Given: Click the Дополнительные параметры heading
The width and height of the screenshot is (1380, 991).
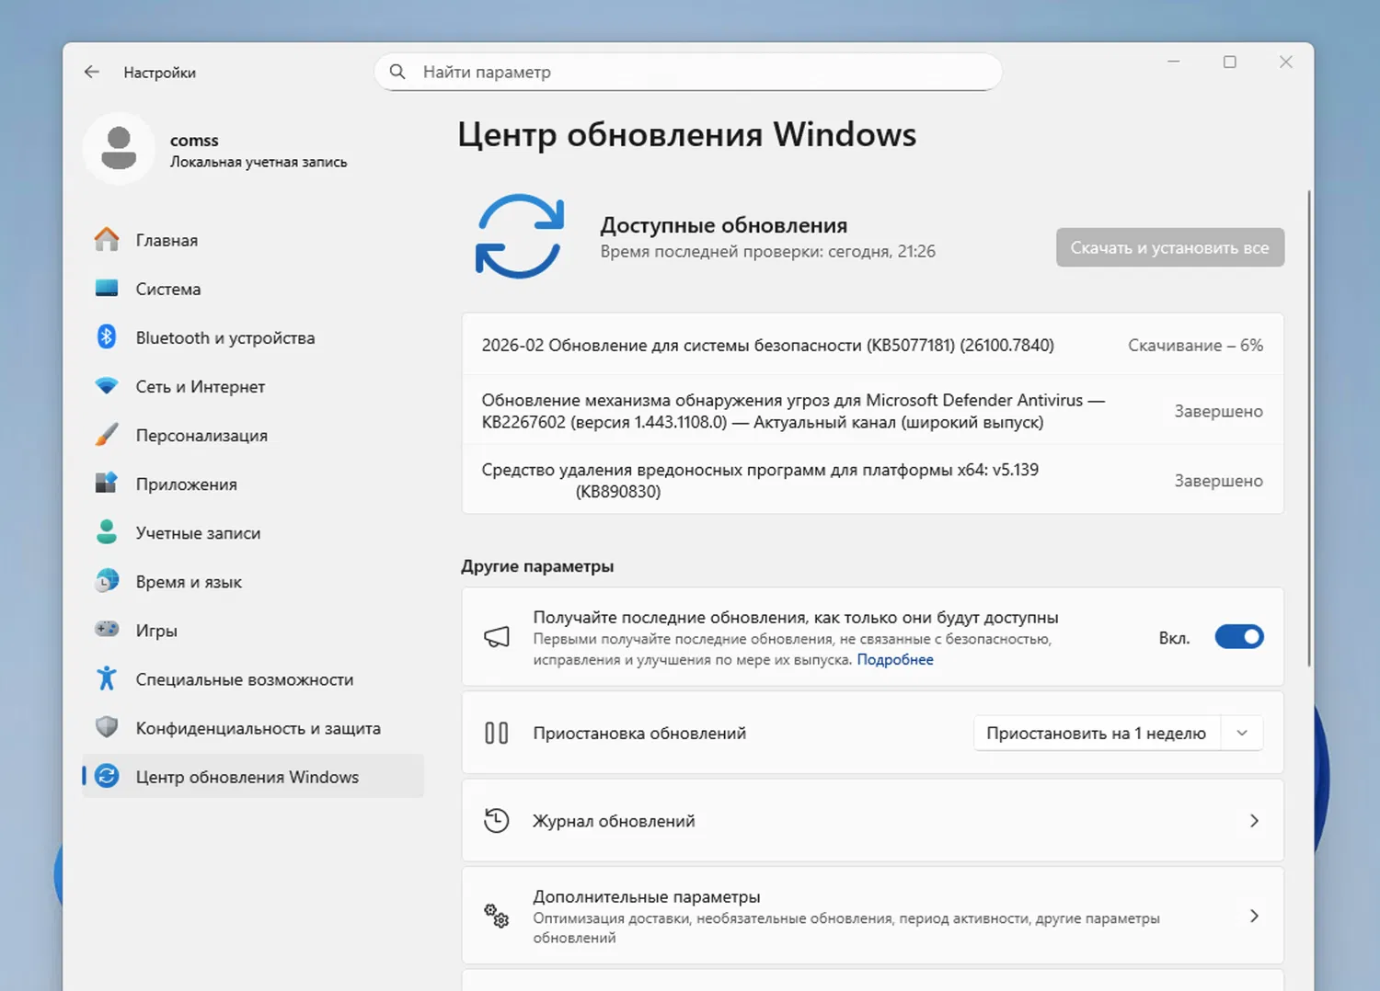Looking at the screenshot, I should [647, 896].
